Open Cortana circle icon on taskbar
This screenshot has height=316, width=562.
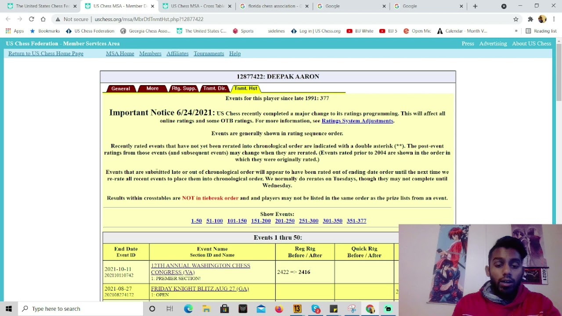coord(152,309)
